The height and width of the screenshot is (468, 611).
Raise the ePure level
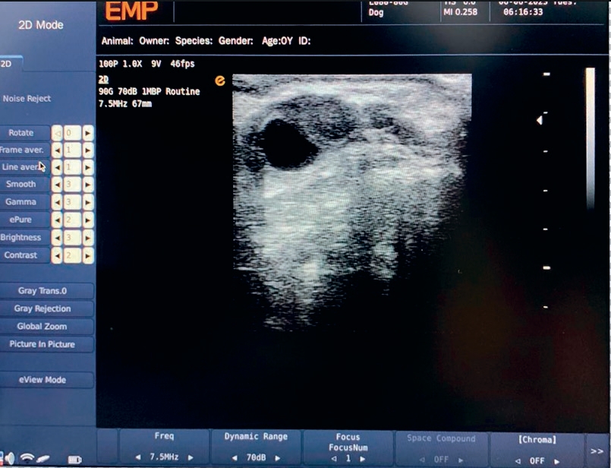(x=88, y=220)
